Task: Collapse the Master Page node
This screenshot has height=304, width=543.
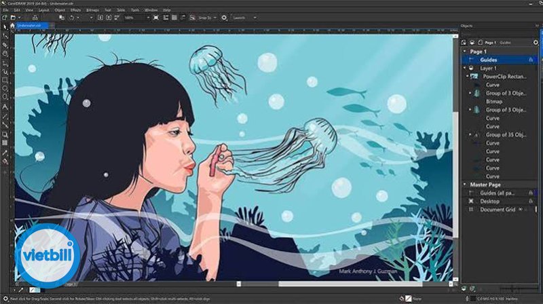Action: [x=465, y=185]
